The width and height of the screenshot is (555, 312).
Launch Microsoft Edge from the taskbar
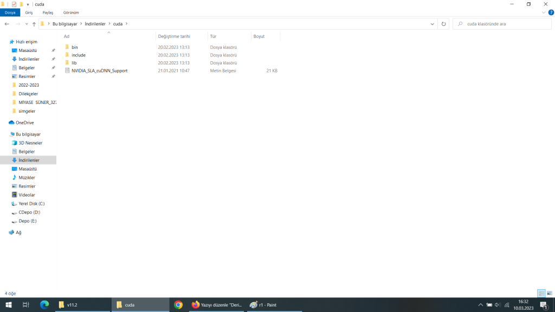pyautogui.click(x=44, y=305)
